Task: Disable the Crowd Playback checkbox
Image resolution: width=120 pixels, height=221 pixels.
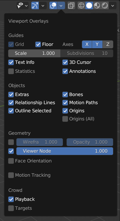Action: [x=11, y=199]
